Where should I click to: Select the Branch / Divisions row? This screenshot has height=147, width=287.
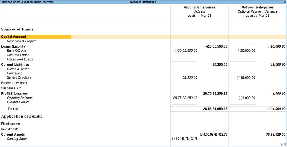click(14, 83)
